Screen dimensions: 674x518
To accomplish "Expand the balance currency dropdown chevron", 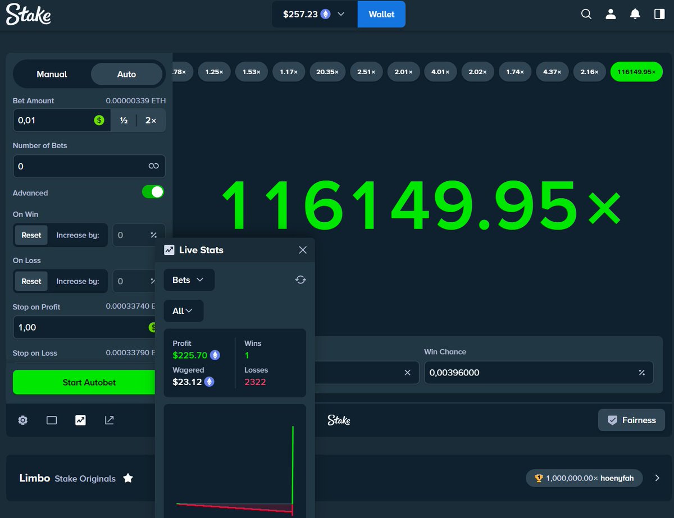I will (341, 14).
